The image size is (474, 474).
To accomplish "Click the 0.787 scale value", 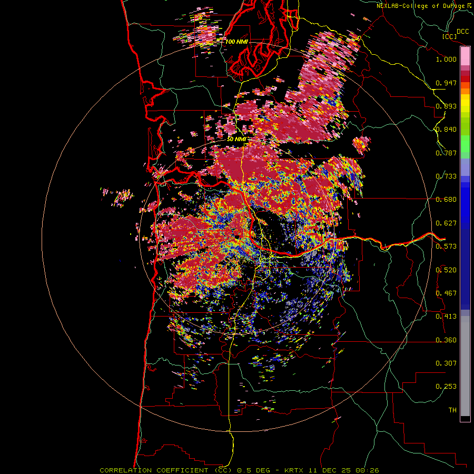I will [446, 153].
